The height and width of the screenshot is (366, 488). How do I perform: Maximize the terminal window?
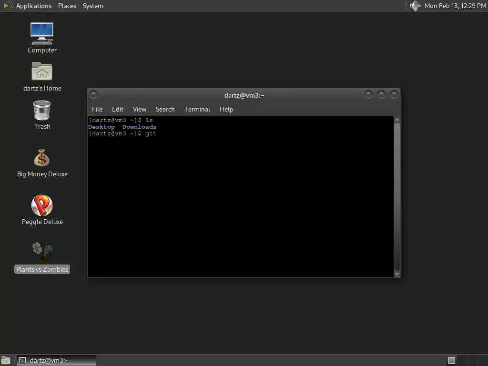click(381, 94)
